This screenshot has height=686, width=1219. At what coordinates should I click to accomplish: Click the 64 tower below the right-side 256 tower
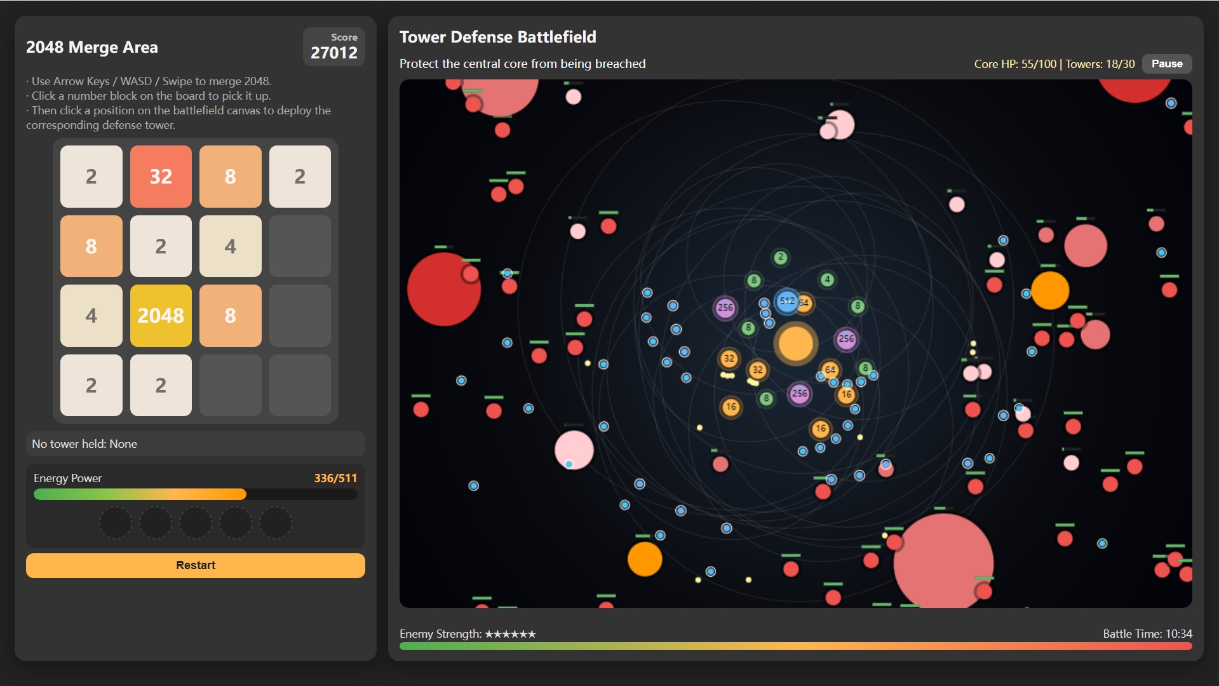[x=830, y=370]
